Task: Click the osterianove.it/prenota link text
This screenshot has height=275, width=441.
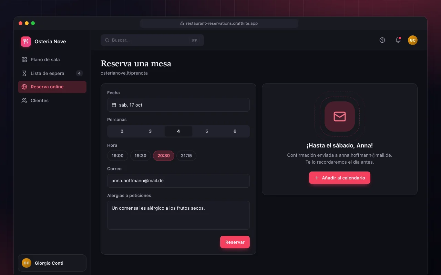Action: click(x=124, y=73)
